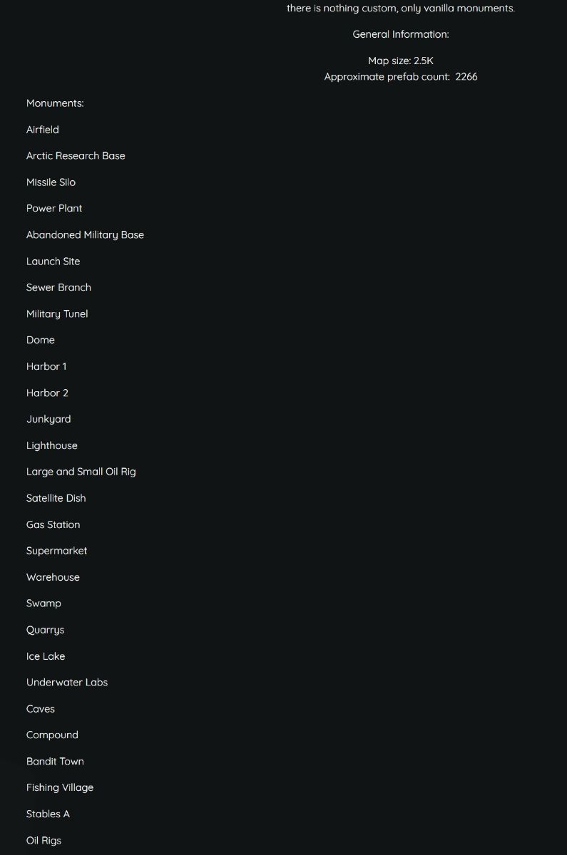Click the Satellite Dish entry
Viewport: 567px width, 855px height.
(56, 498)
